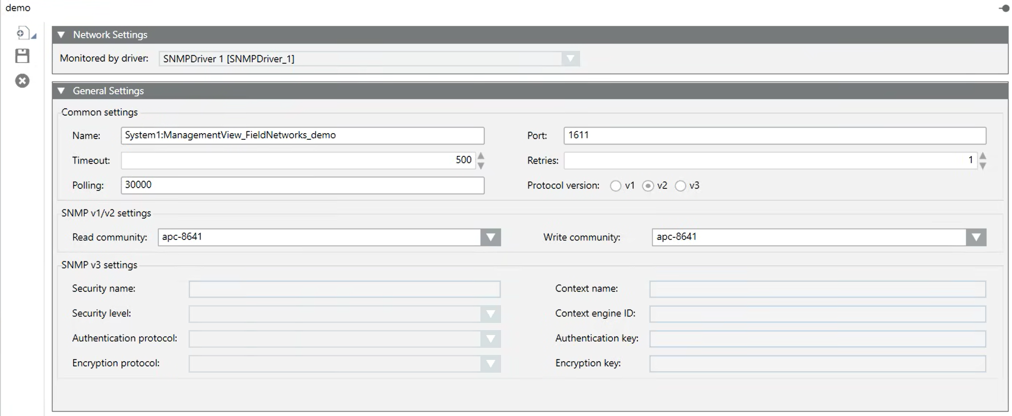The image size is (1012, 416).
Task: Collapse the Network Settings section
Action: 61,35
